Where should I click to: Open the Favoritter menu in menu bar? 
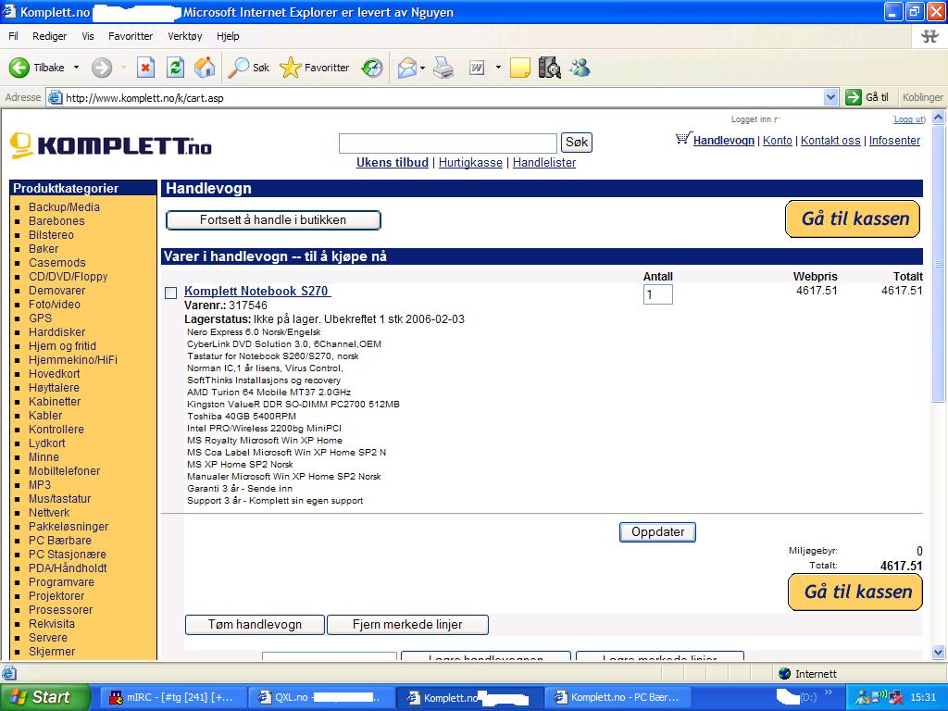(x=131, y=36)
